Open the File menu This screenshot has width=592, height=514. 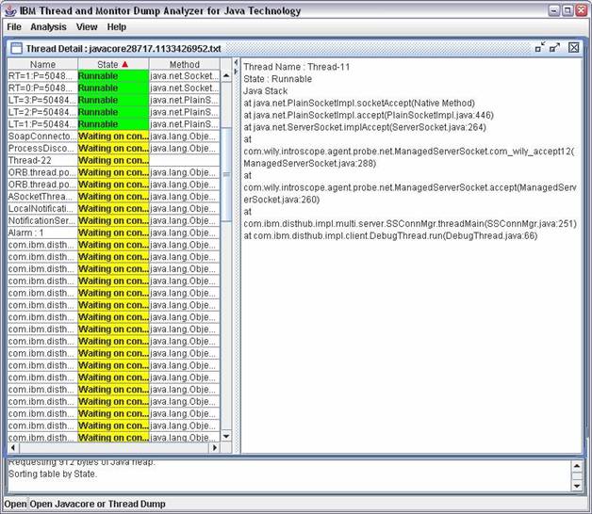[14, 27]
